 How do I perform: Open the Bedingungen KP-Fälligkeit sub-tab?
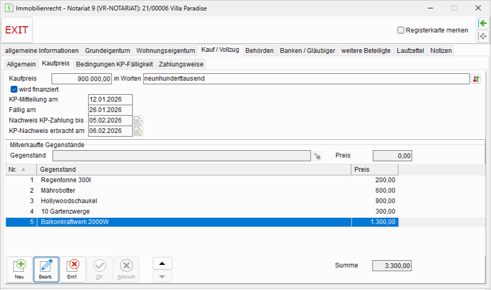[114, 64]
